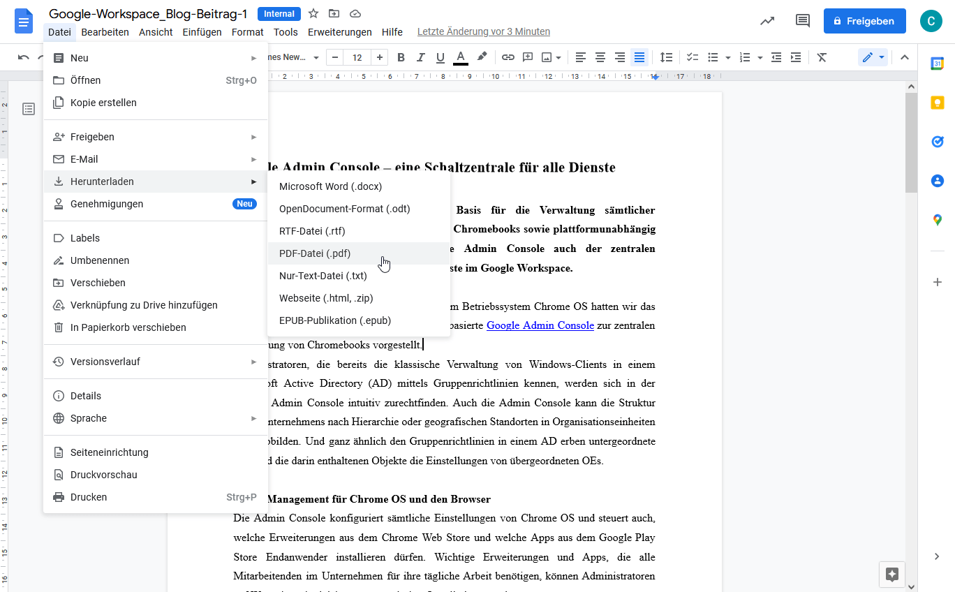Image resolution: width=955 pixels, height=592 pixels.
Task: Open Google Maps in side panel
Action: tap(937, 220)
